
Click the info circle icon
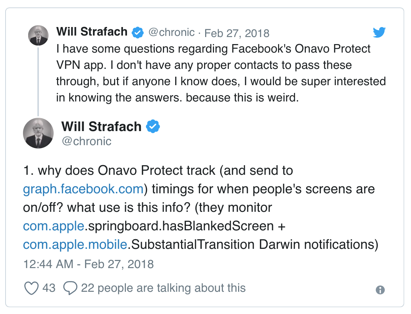pyautogui.click(x=380, y=290)
